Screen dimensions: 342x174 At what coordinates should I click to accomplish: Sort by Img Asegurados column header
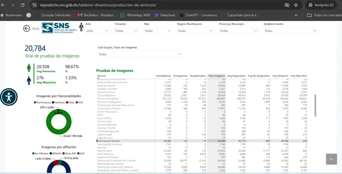point(236,76)
